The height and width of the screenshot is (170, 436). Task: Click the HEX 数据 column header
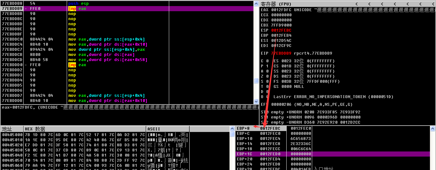click(35, 129)
